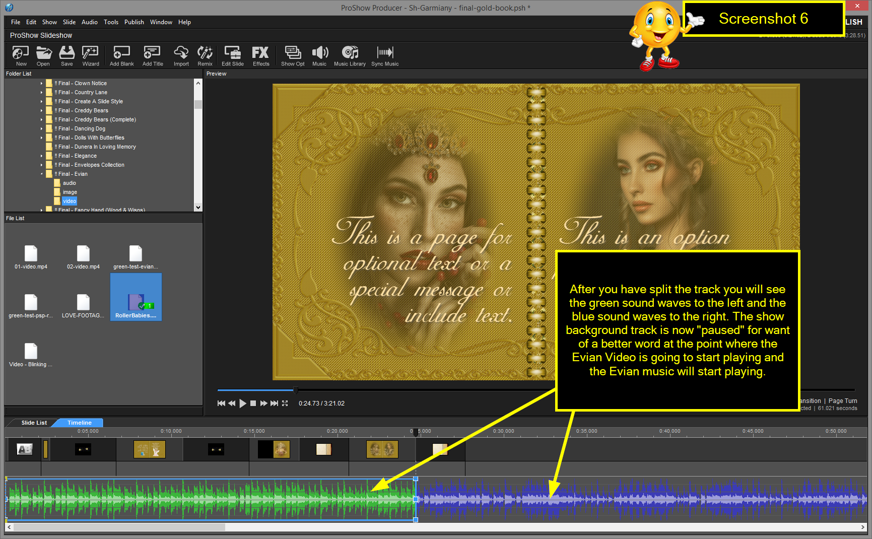
Task: Click the green soundtrack waveform segment
Action: (211, 499)
